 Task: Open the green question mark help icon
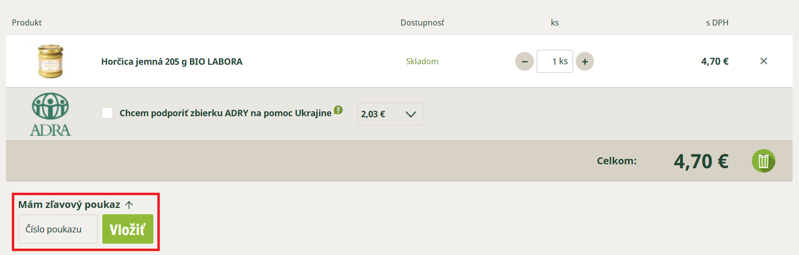(x=338, y=110)
